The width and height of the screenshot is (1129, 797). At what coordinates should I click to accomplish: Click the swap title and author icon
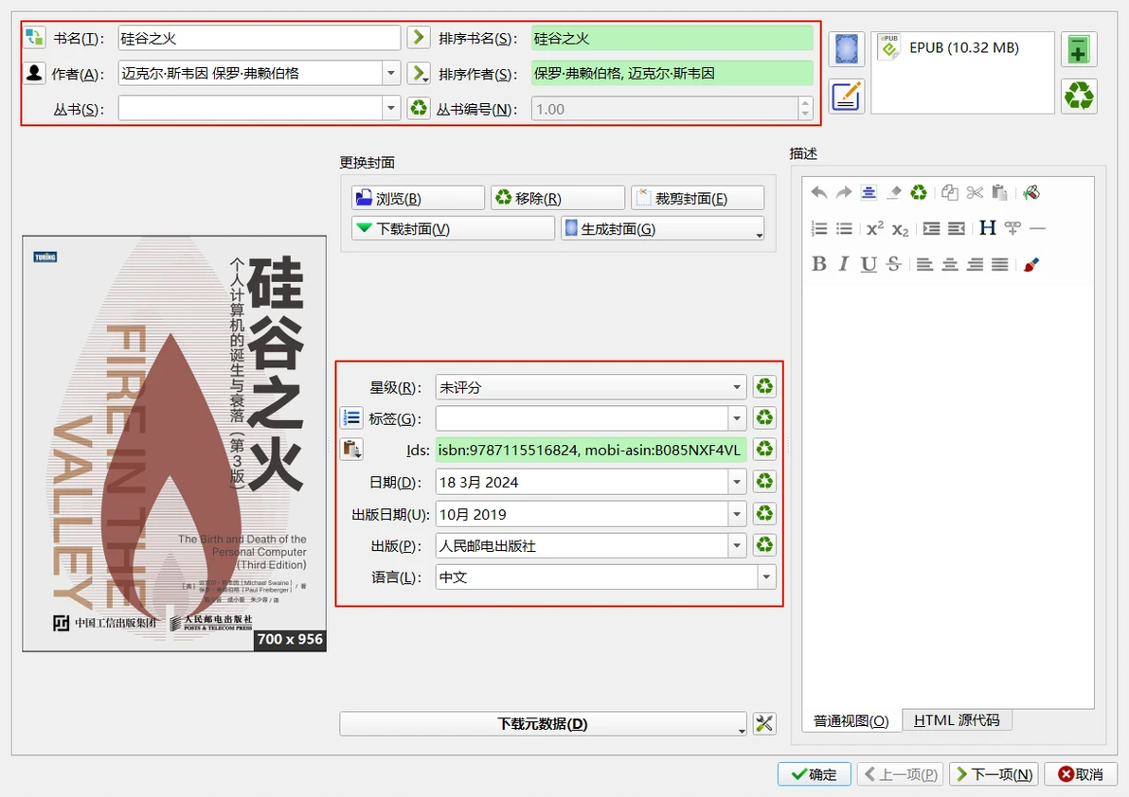coord(34,38)
